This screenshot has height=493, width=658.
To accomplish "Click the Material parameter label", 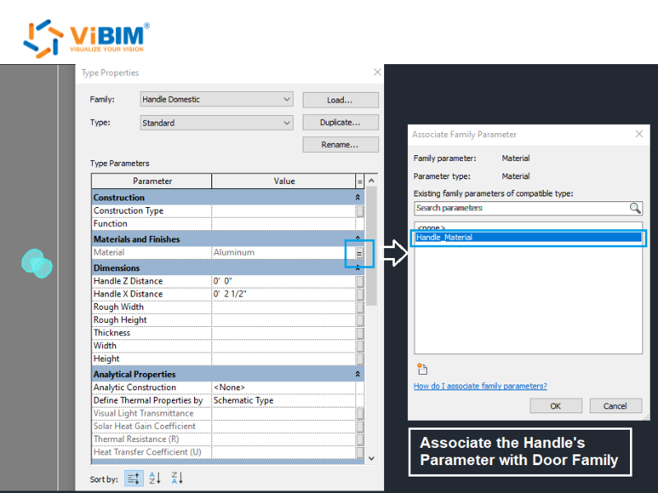I will [x=109, y=252].
